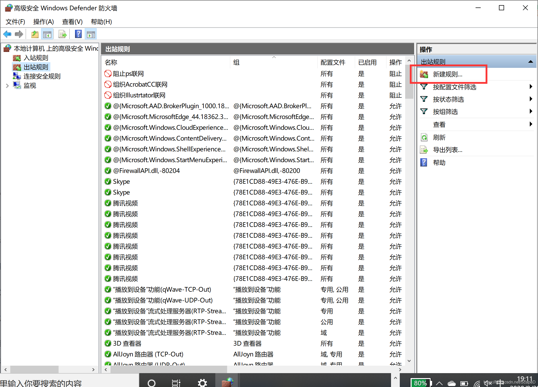Collapse the 出站规则 actions section header
The image size is (538, 387).
coord(530,62)
